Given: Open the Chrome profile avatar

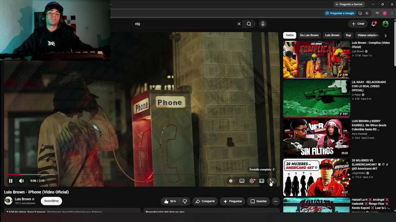Looking at the screenshot, I should [x=385, y=13].
